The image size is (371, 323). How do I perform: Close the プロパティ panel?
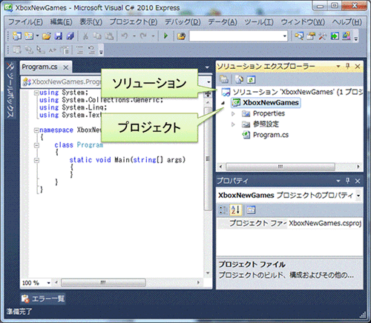(x=358, y=181)
